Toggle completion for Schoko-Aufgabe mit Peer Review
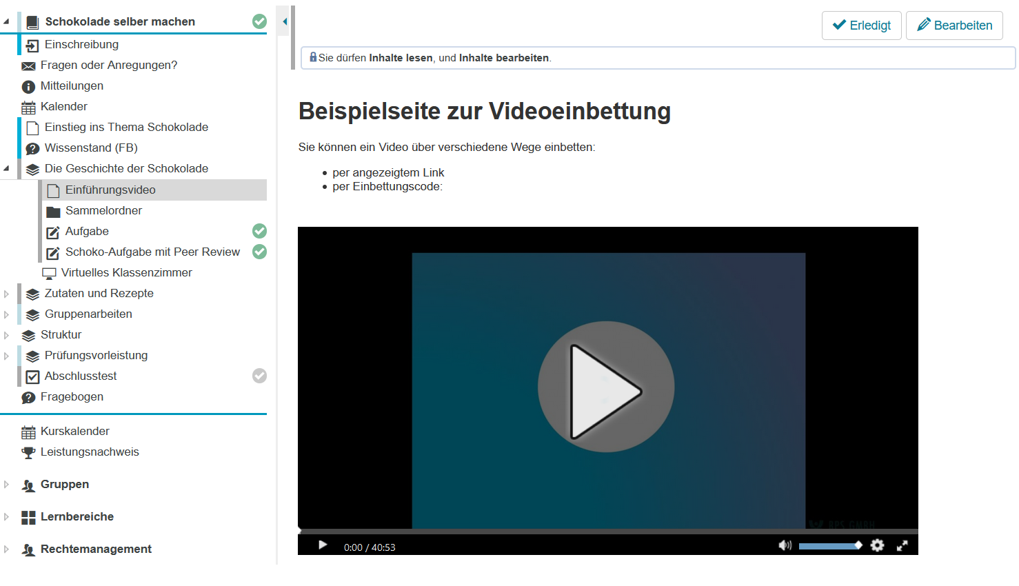The height and width of the screenshot is (586, 1019). (259, 252)
